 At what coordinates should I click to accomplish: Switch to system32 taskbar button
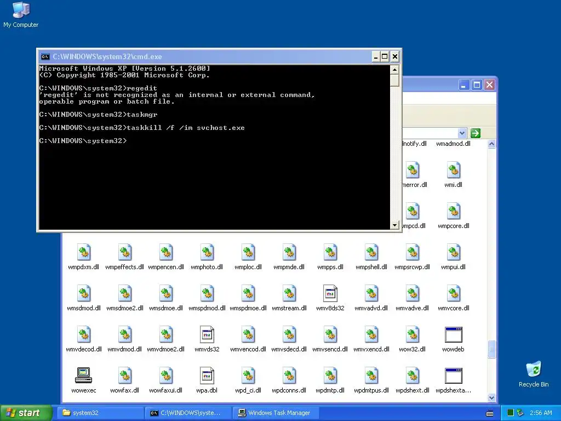tap(101, 413)
